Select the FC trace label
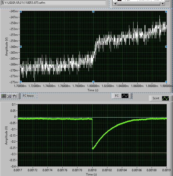173x176 pixels. click(30, 96)
